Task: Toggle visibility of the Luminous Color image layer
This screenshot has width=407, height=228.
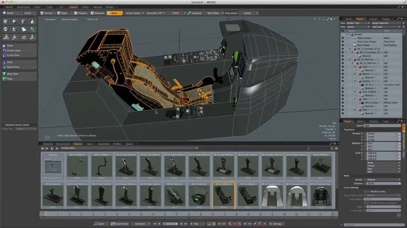Action: (x=342, y=85)
